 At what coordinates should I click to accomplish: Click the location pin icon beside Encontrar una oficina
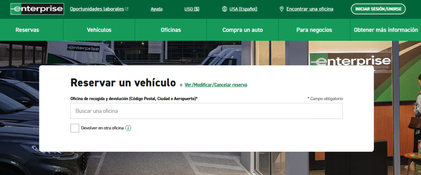pyautogui.click(x=281, y=9)
